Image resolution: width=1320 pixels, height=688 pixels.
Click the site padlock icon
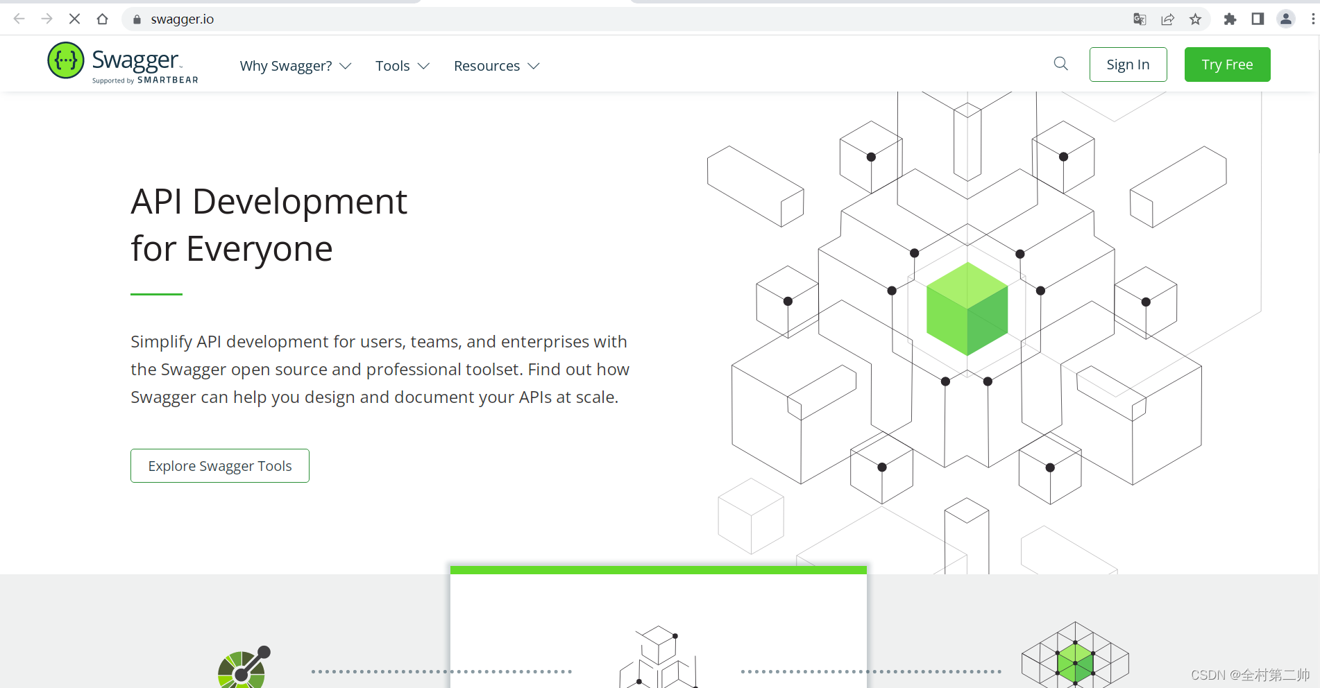[x=137, y=19]
